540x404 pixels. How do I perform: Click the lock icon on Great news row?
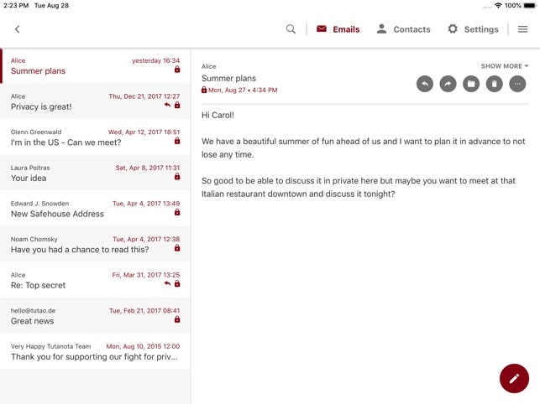click(x=177, y=319)
